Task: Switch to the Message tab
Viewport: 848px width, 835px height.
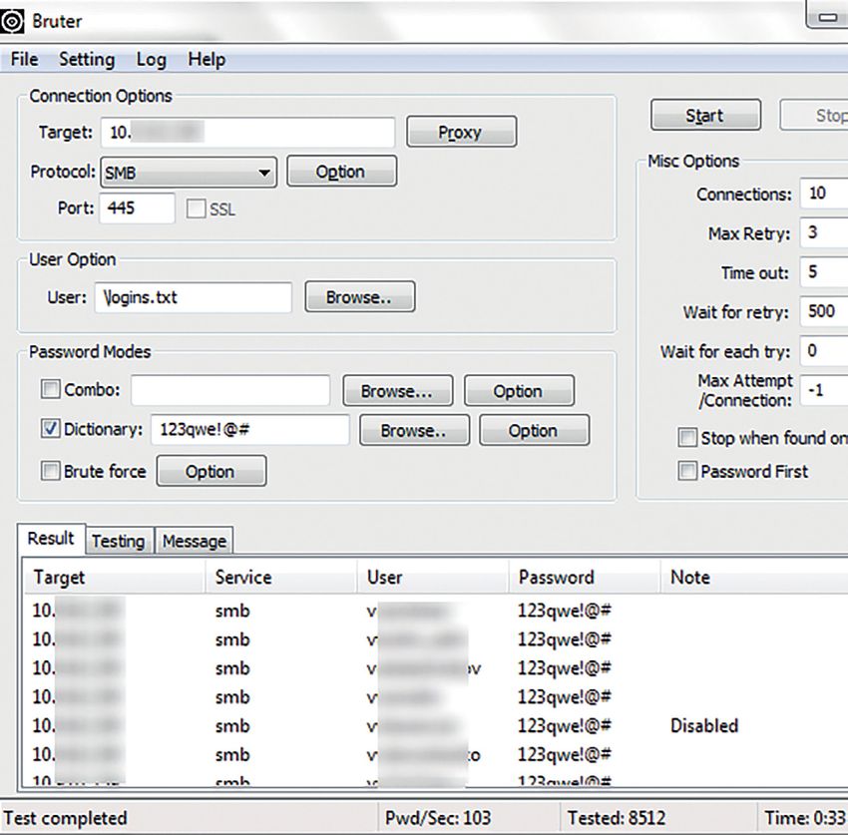Action: [x=195, y=541]
